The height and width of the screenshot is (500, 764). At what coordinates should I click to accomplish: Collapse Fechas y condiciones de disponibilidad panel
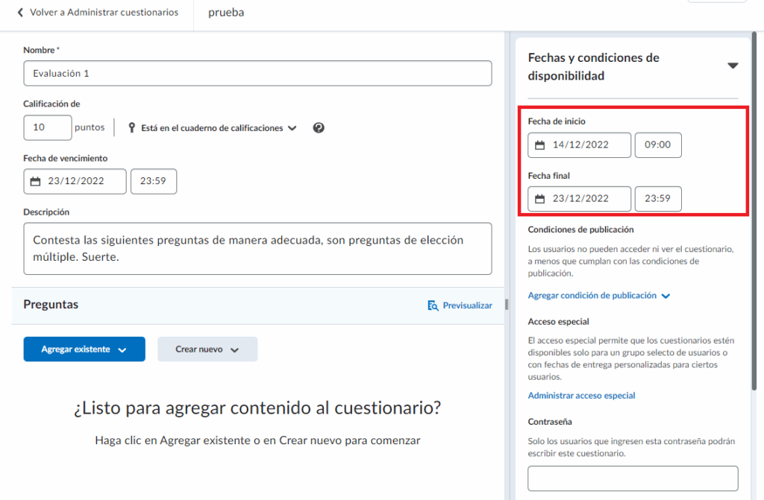coord(733,66)
